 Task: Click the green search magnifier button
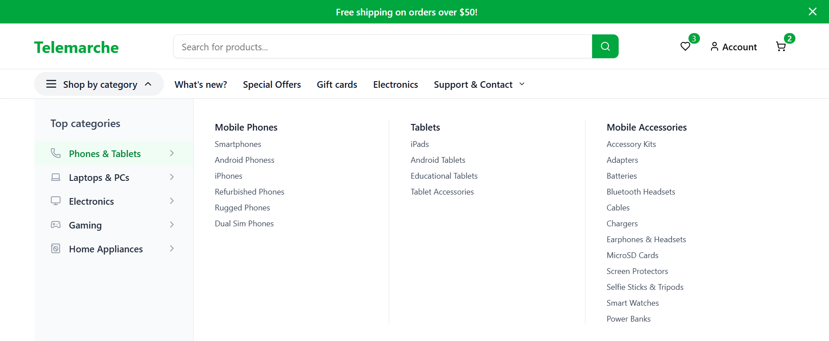[605, 46]
